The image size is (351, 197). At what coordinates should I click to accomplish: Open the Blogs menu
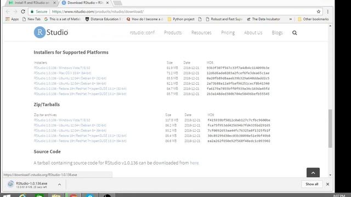[x=277, y=33]
